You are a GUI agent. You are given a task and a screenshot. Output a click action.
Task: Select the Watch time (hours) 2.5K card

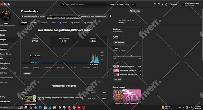64,41
